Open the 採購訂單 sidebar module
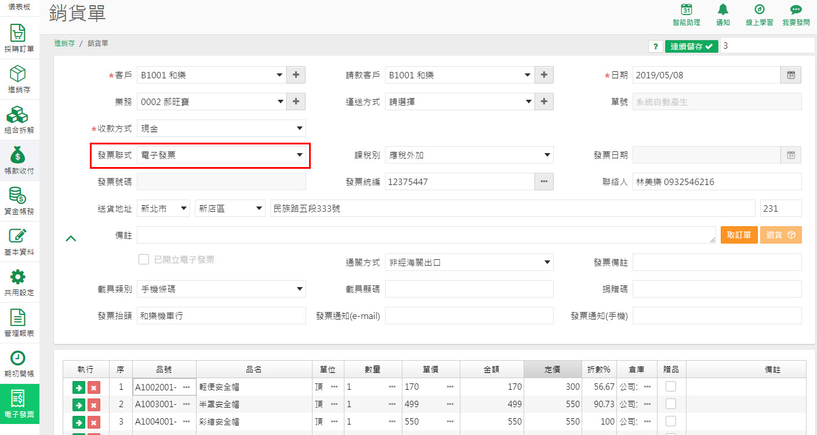Screen dimensions: 817x435 pos(19,38)
